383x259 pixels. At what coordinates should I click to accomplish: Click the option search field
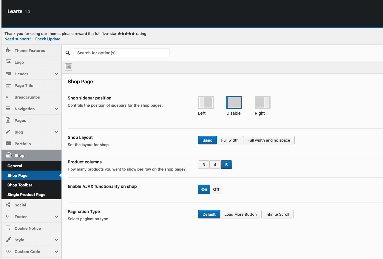click(x=122, y=53)
